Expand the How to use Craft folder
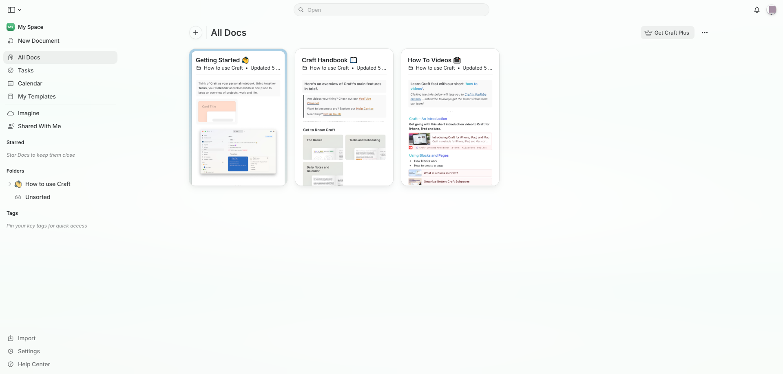Viewport: 783px width, 374px height. pos(10,184)
